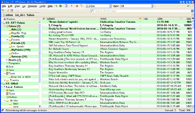
Task: Click the blue arrow icon at toolbar right
Action: coord(188,6)
